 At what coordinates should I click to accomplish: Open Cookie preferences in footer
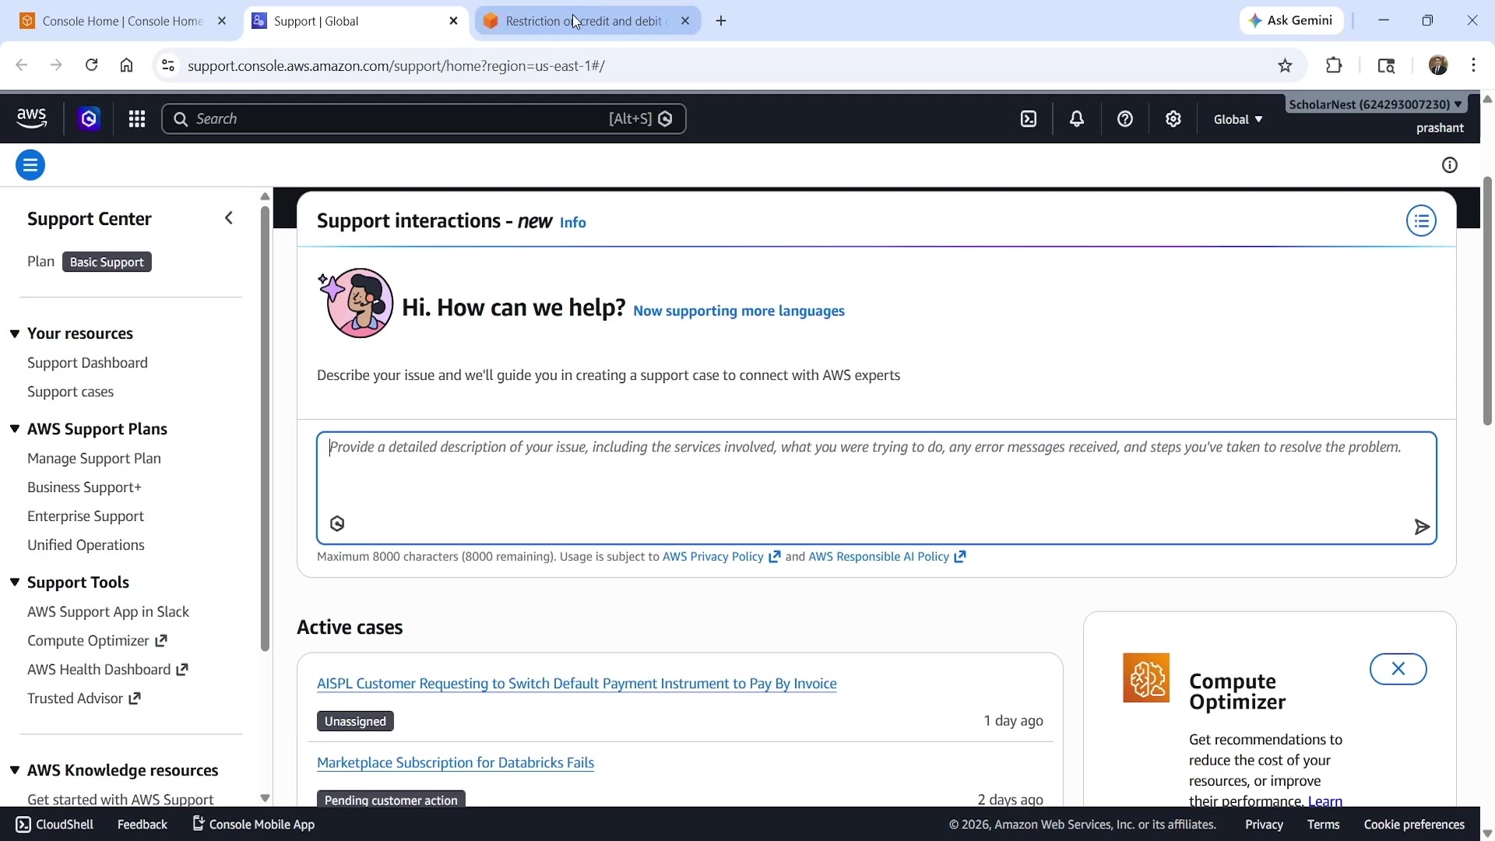coord(1414,825)
